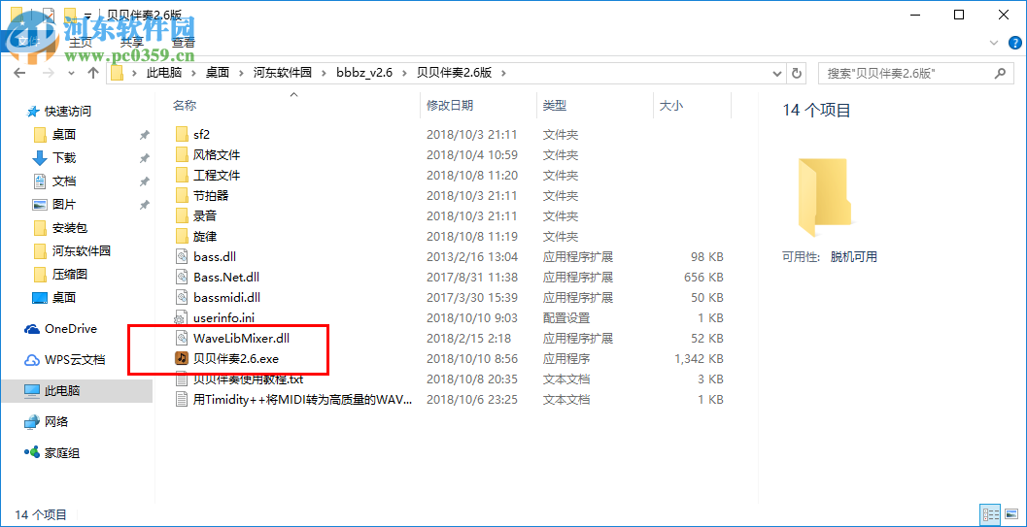Open the recent locations dropdown arrow

coord(71,73)
